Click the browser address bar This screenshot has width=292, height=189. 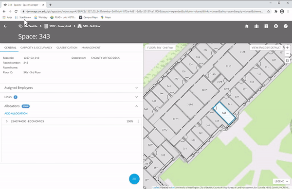(x=145, y=11)
